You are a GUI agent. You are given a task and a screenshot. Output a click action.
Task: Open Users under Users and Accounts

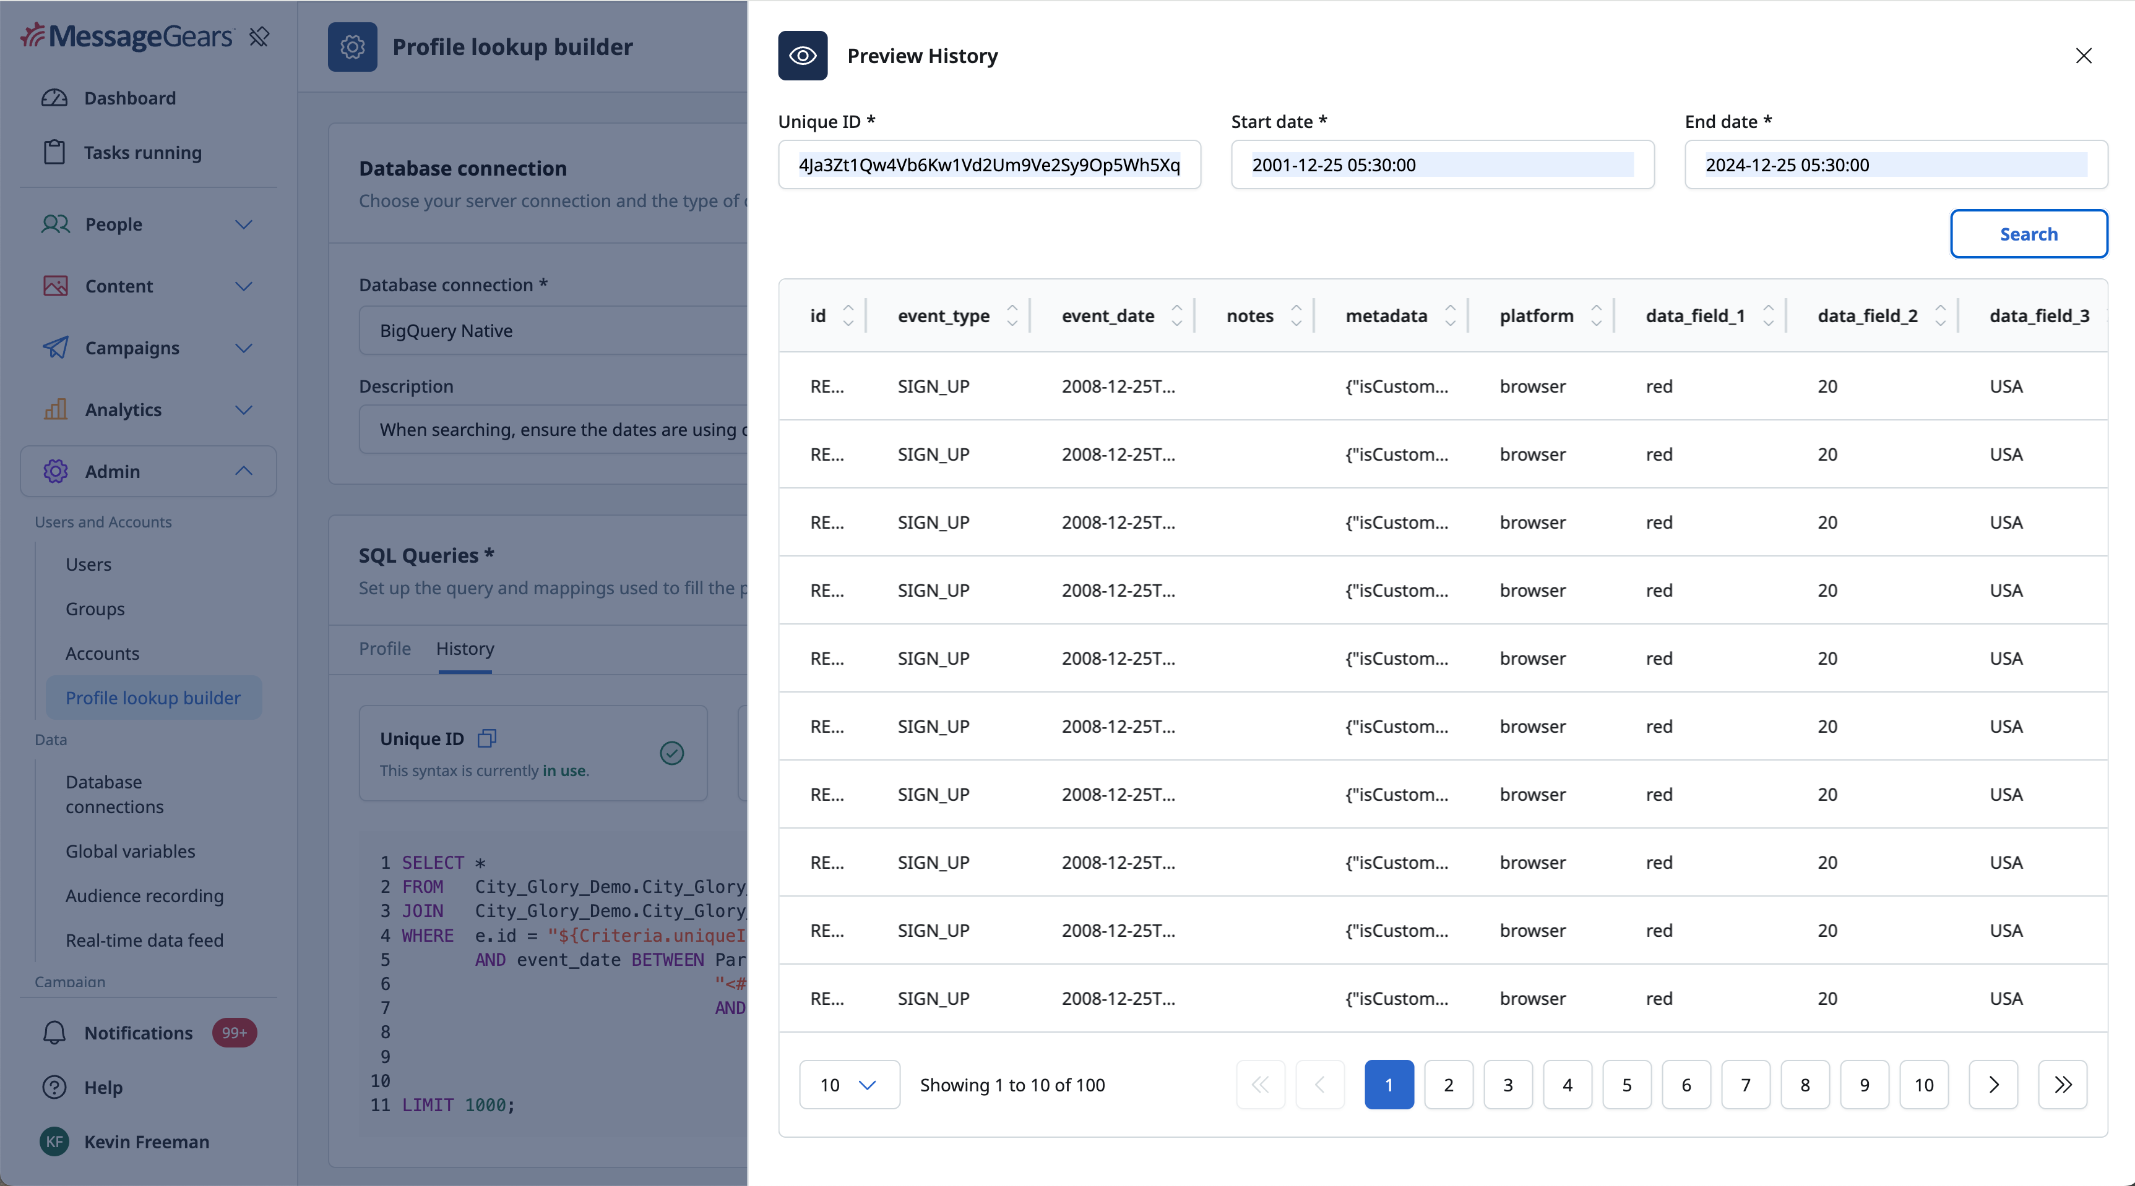(x=88, y=564)
